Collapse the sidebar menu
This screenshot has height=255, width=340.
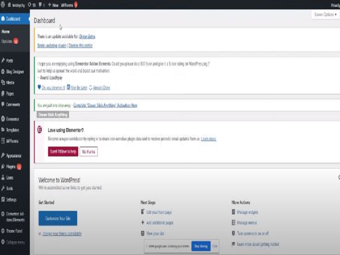13,242
